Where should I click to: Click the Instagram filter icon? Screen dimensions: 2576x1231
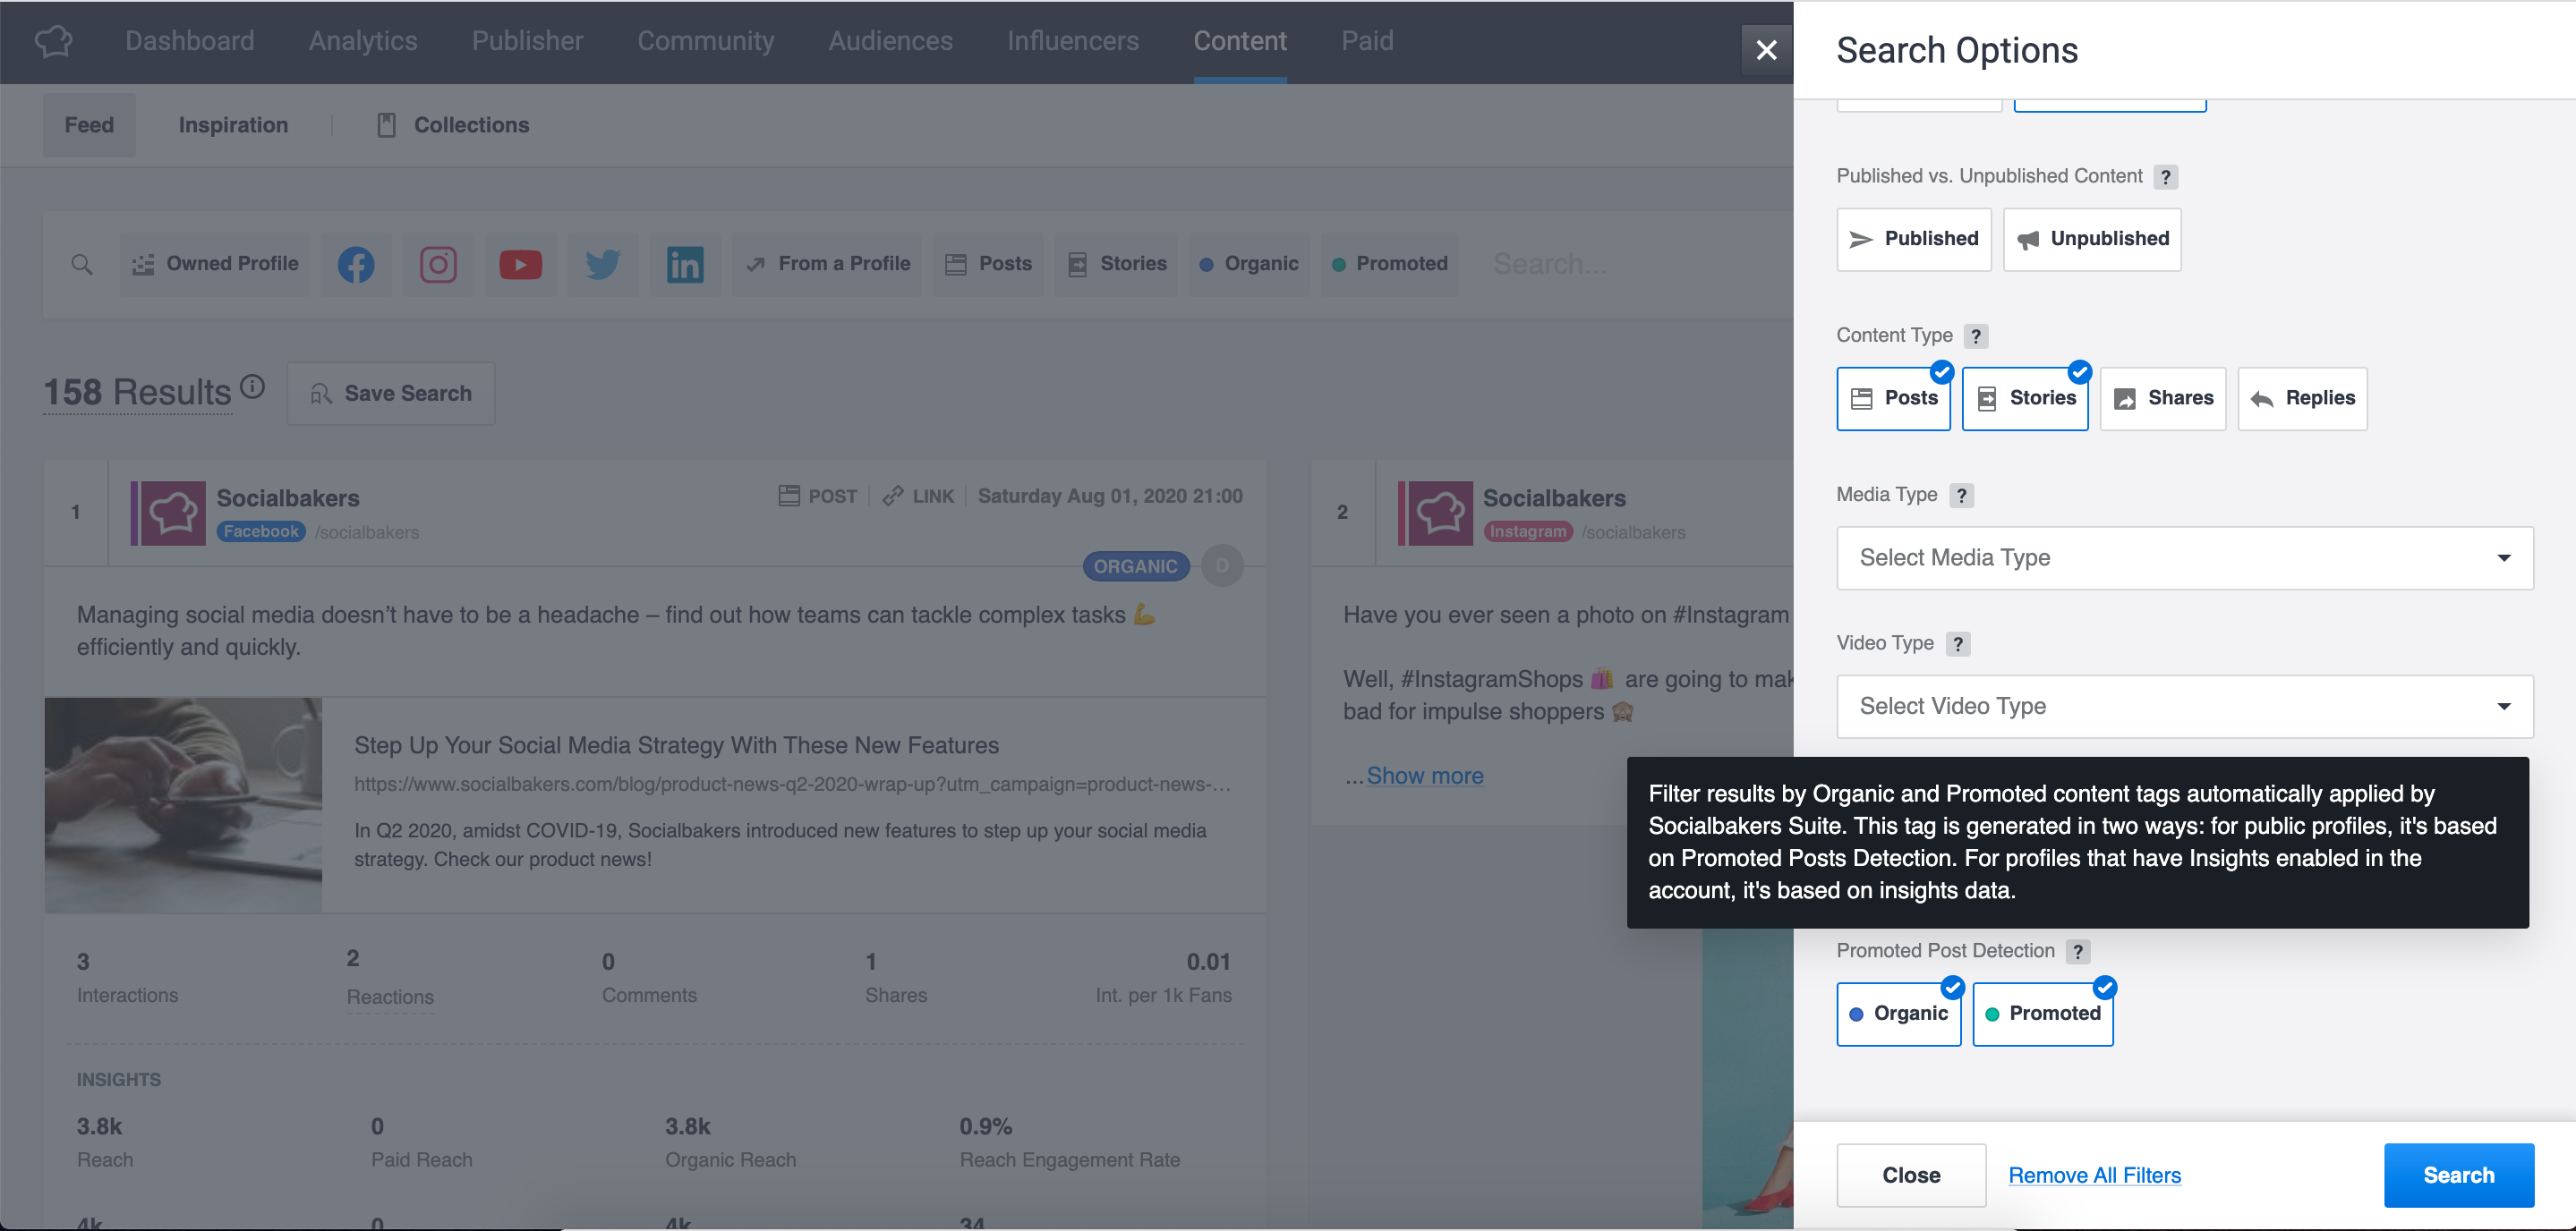click(438, 264)
